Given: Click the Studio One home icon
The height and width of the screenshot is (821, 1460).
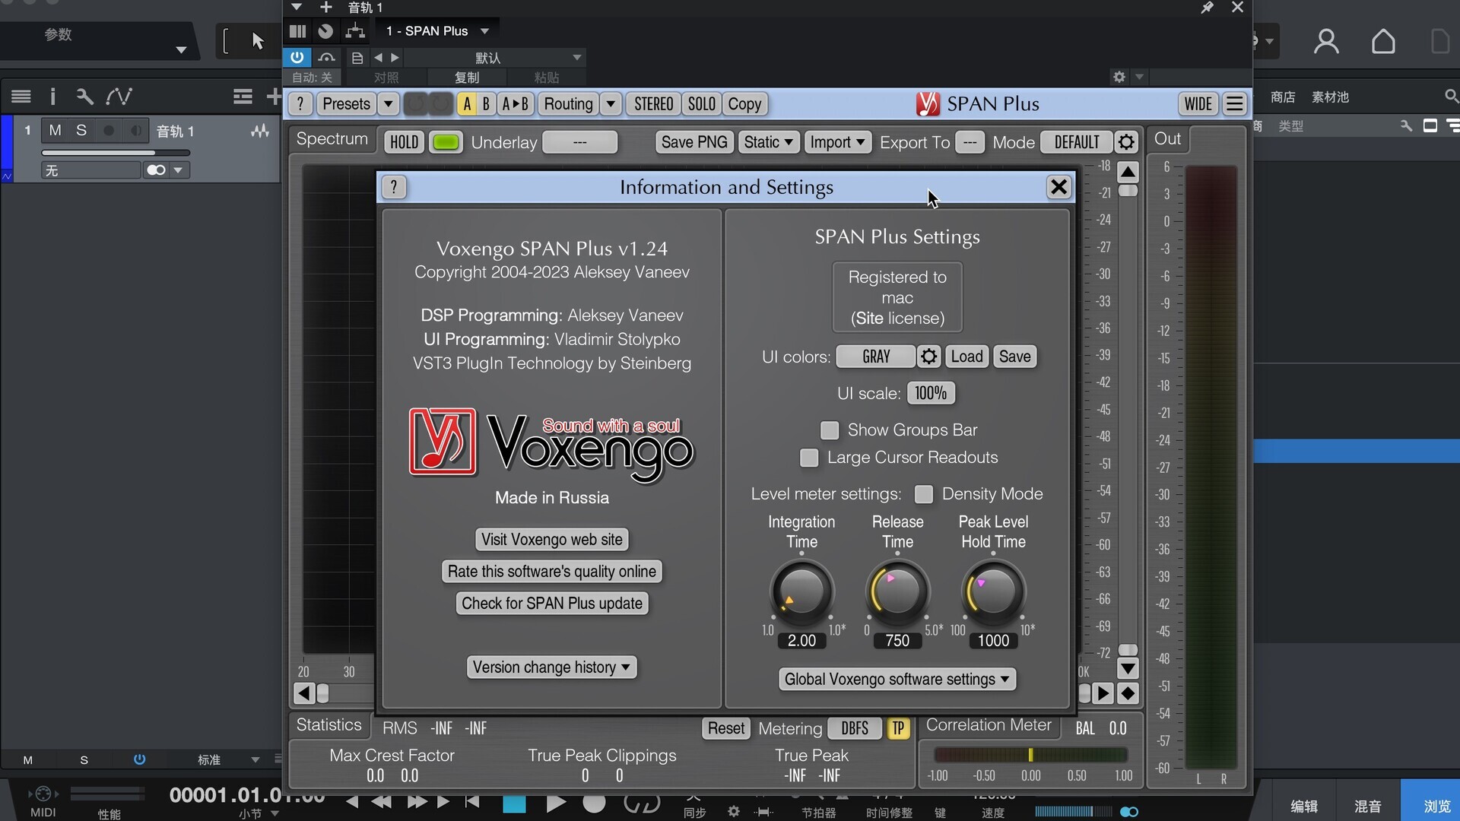Looking at the screenshot, I should [1382, 41].
